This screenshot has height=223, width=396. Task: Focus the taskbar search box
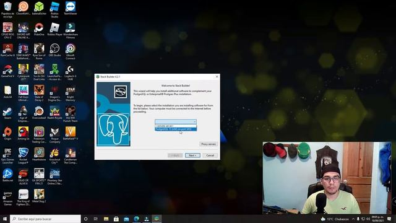(x=45, y=219)
